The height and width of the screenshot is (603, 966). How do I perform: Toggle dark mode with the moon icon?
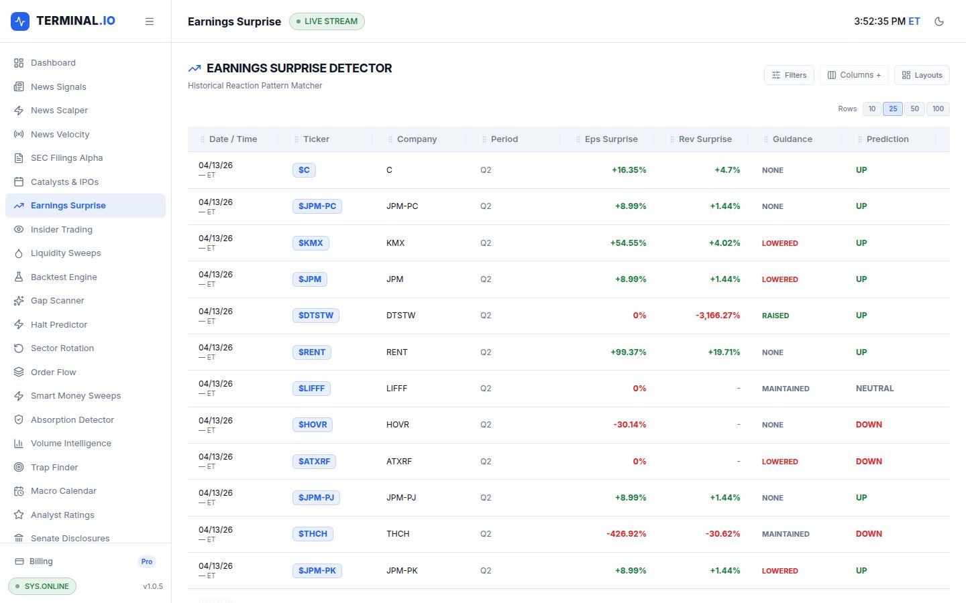pos(939,21)
